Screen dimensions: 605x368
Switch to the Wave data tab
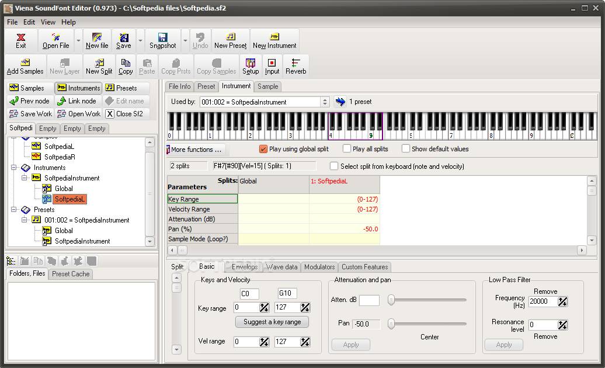(x=282, y=267)
